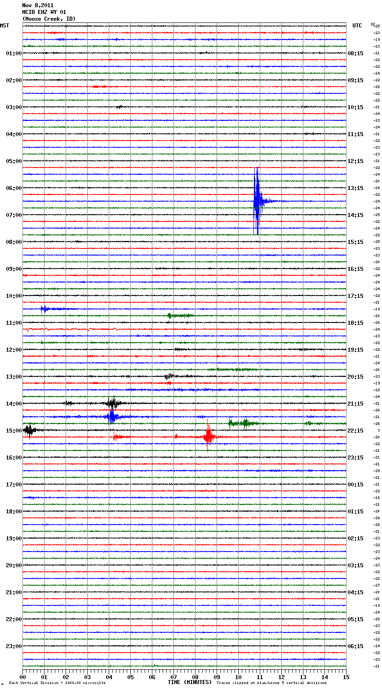This screenshot has height=689, width=382.
Task: Click the '13:15' UTC time label
Action: 355,188
